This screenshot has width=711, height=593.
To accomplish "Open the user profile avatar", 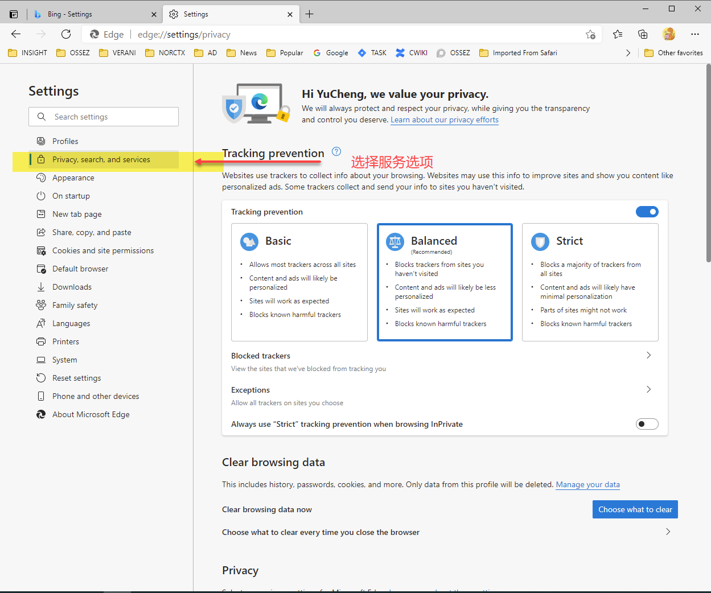I will click(669, 34).
